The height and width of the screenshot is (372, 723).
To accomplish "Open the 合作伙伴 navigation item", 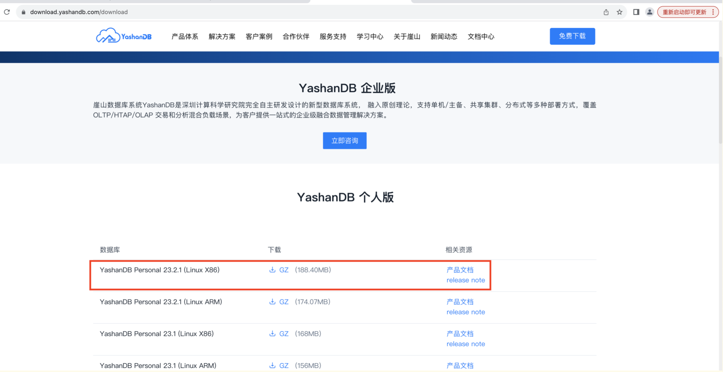I will pyautogui.click(x=296, y=36).
